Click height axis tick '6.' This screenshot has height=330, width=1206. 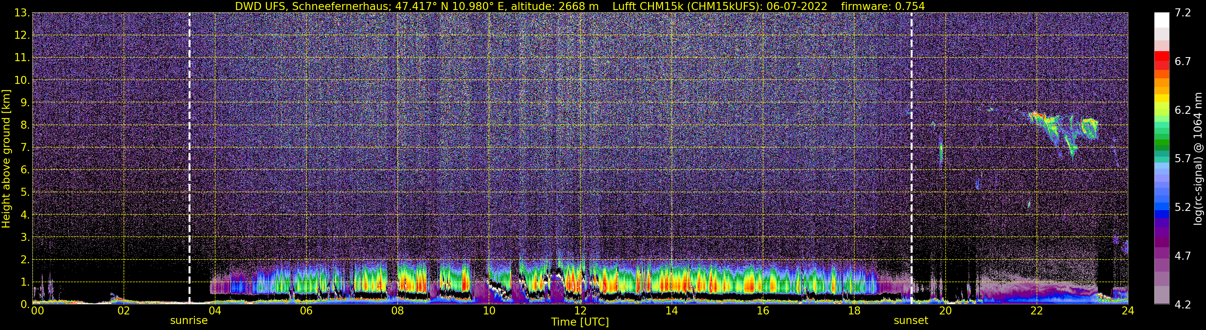tap(24, 170)
